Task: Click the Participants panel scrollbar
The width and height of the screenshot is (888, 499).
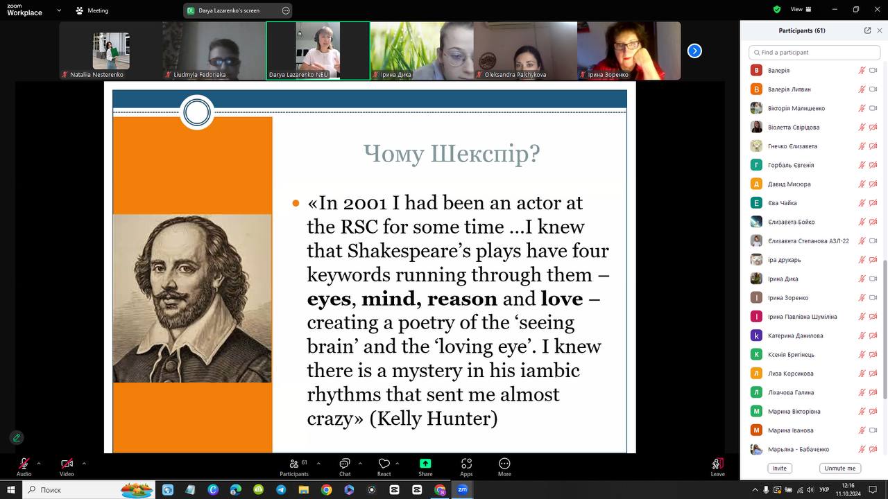Action: point(885,329)
